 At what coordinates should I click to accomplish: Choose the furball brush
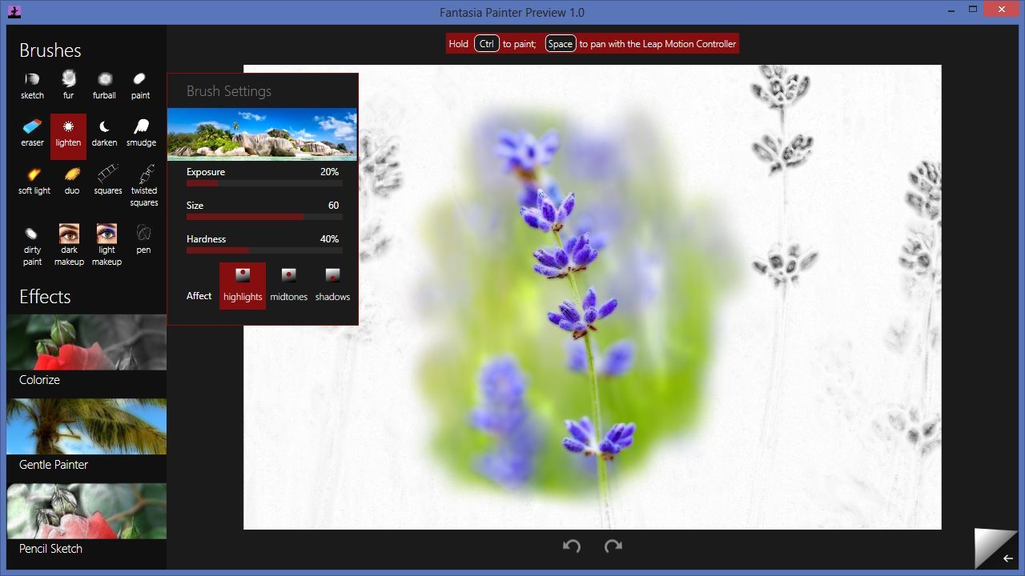point(104,86)
